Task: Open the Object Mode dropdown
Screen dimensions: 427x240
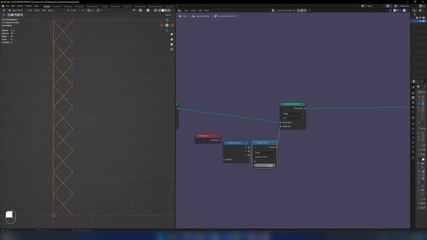Action: (17, 11)
